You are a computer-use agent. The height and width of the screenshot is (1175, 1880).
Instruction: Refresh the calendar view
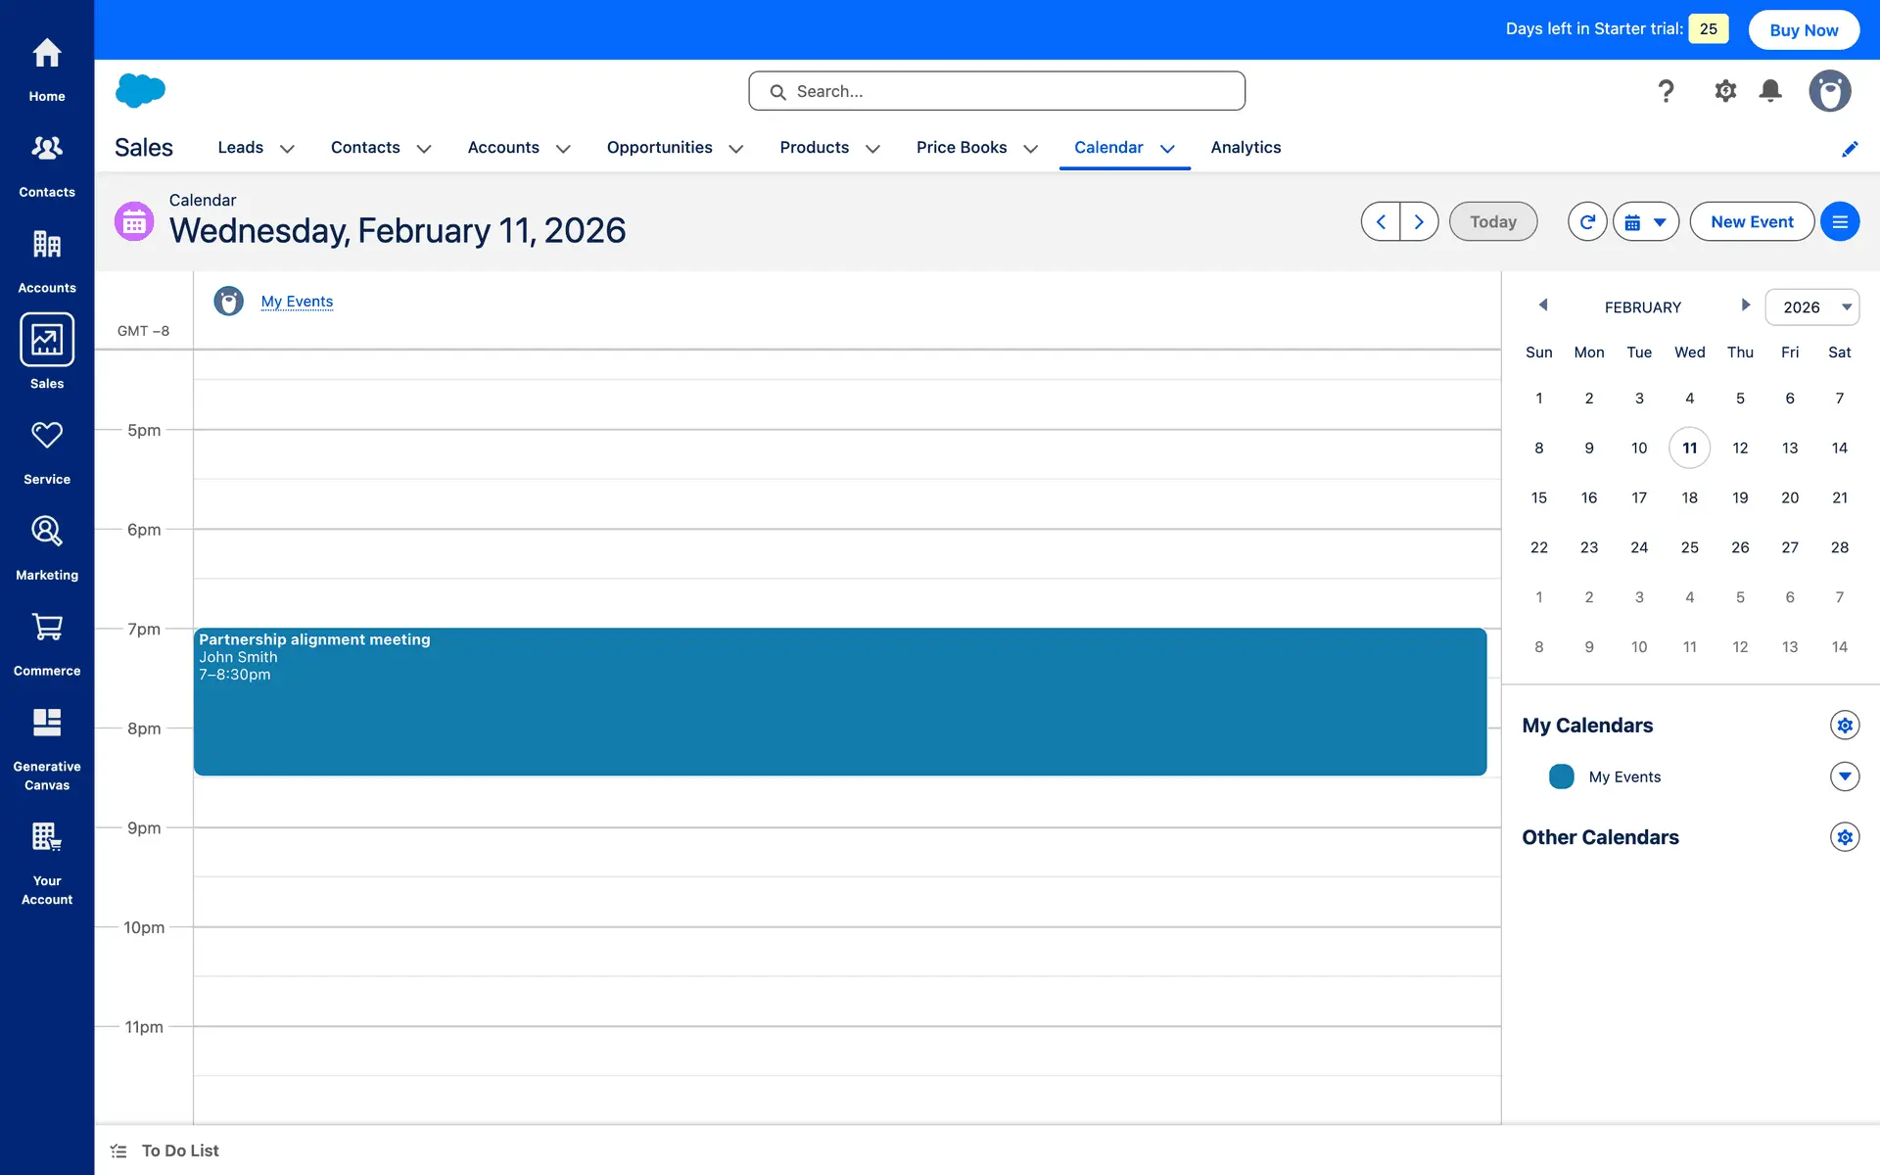point(1587,222)
